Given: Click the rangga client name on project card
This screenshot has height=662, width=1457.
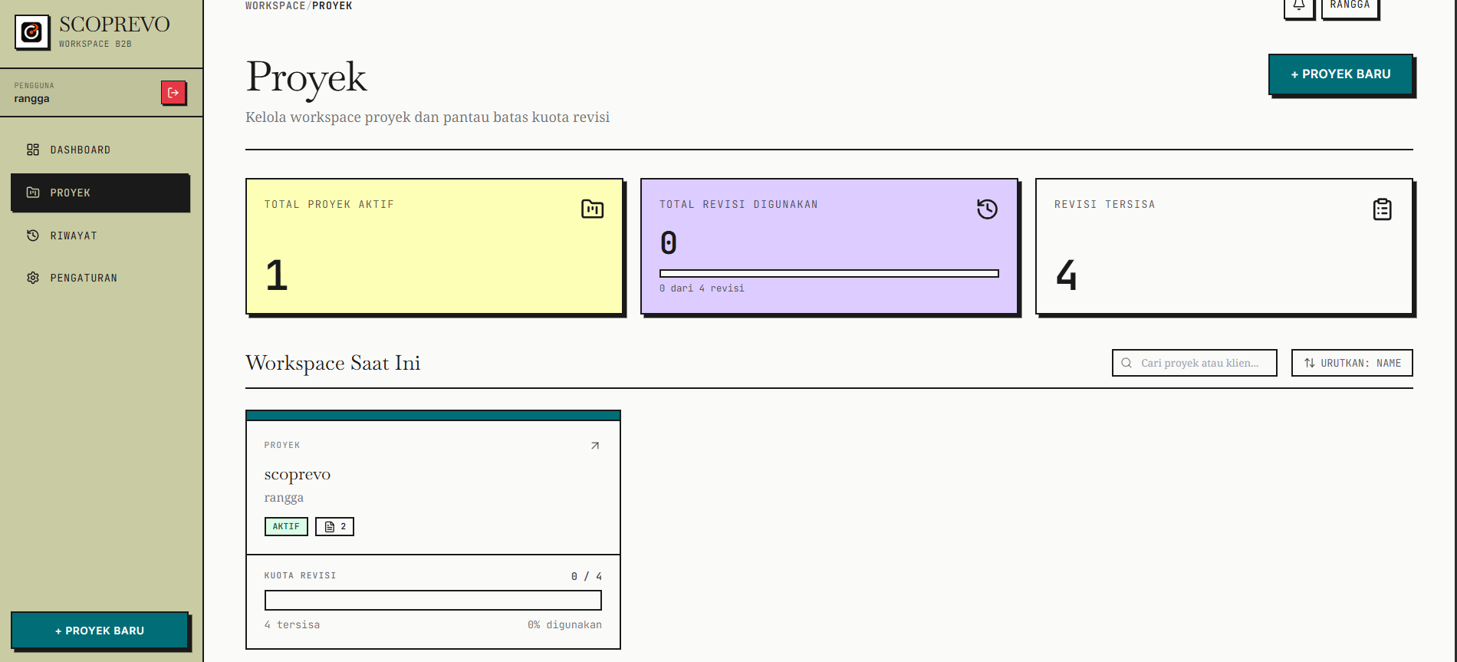Looking at the screenshot, I should pyautogui.click(x=284, y=497).
